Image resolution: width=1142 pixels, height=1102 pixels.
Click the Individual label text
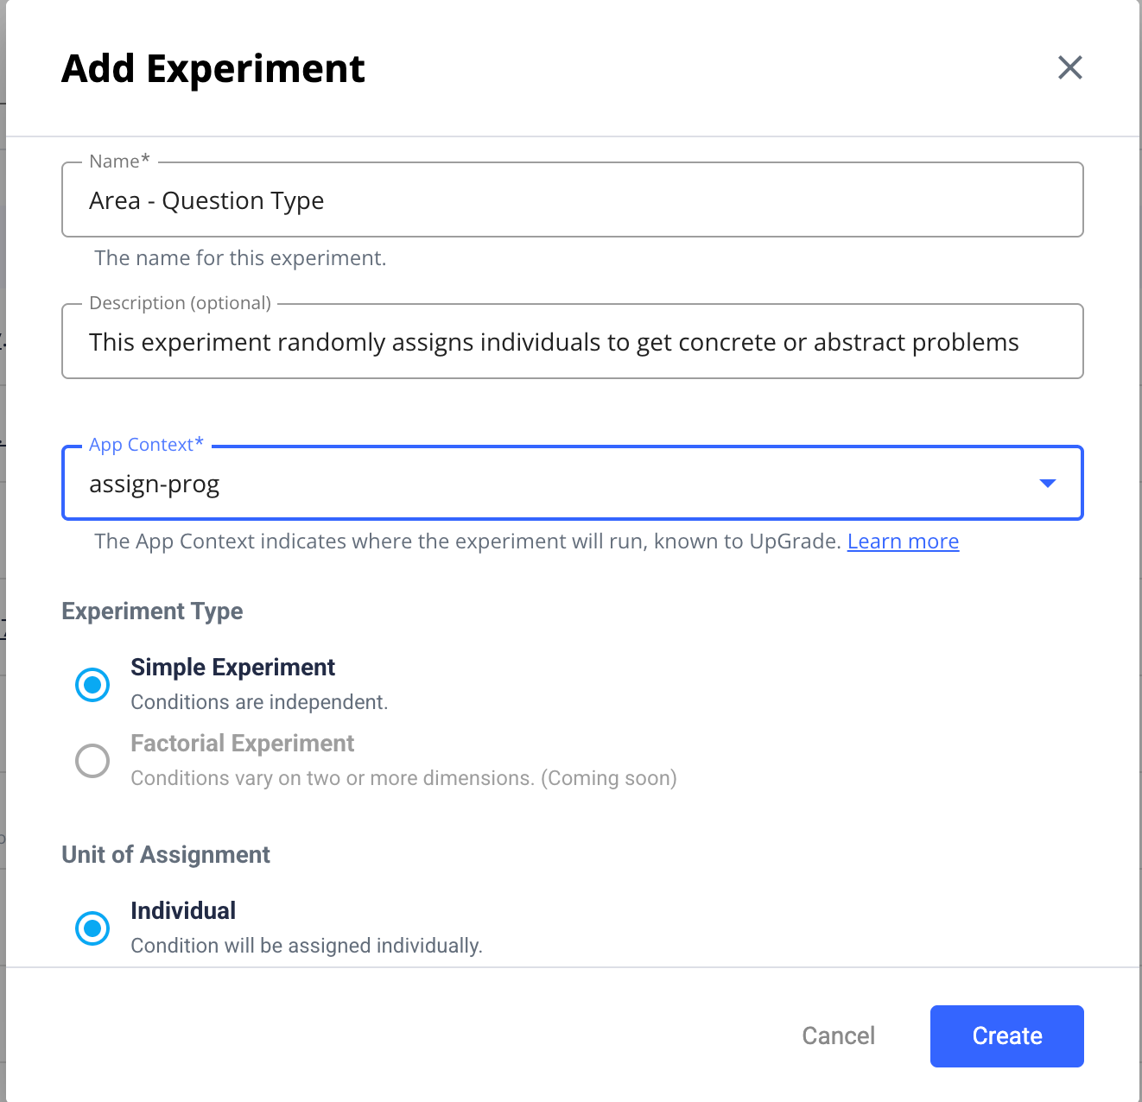[x=183, y=911]
